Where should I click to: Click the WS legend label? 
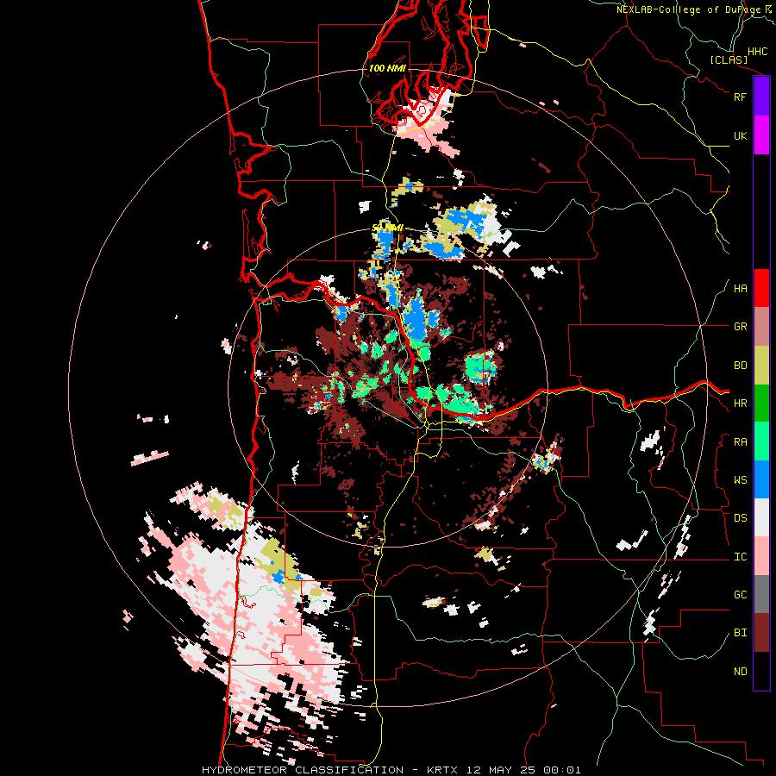click(x=740, y=480)
